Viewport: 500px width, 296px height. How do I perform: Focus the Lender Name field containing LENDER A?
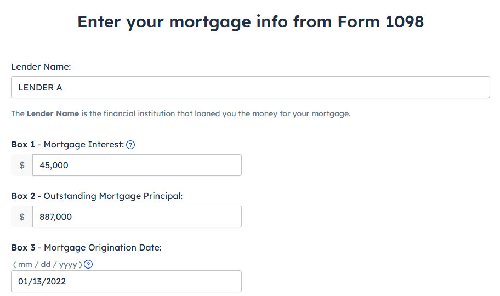251,87
